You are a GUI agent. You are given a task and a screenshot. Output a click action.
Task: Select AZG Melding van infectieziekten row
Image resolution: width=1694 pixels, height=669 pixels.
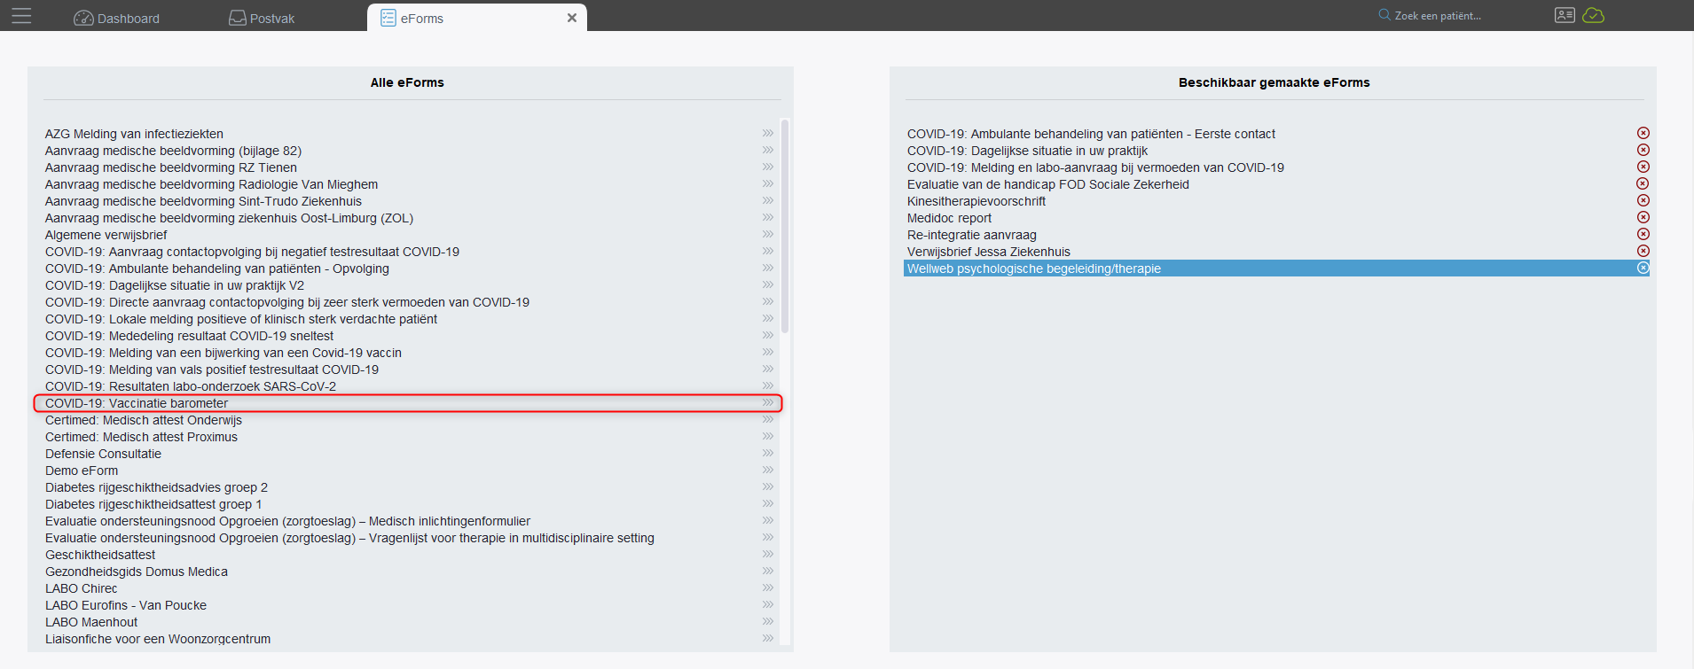pyautogui.click(x=410, y=134)
